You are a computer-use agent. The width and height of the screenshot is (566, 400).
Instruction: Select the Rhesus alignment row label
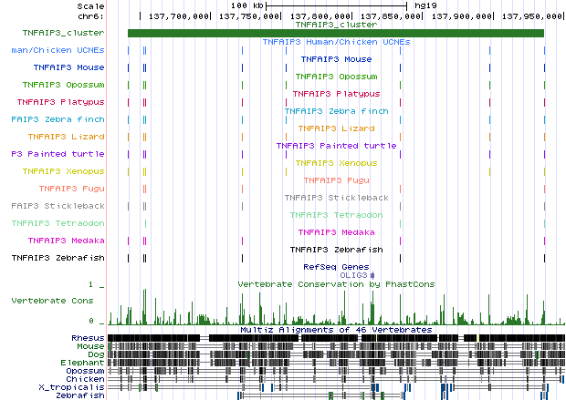(87, 338)
